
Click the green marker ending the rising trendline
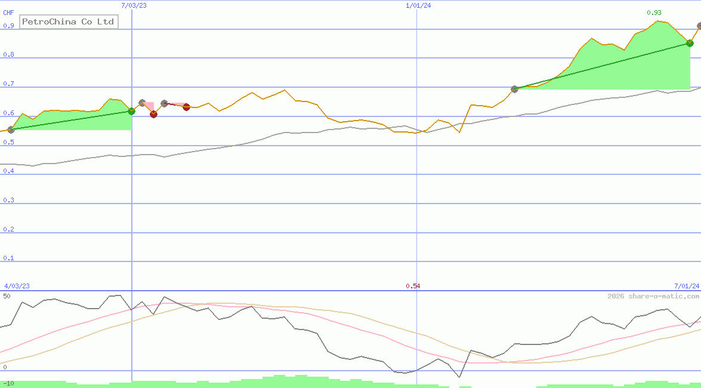click(x=690, y=42)
